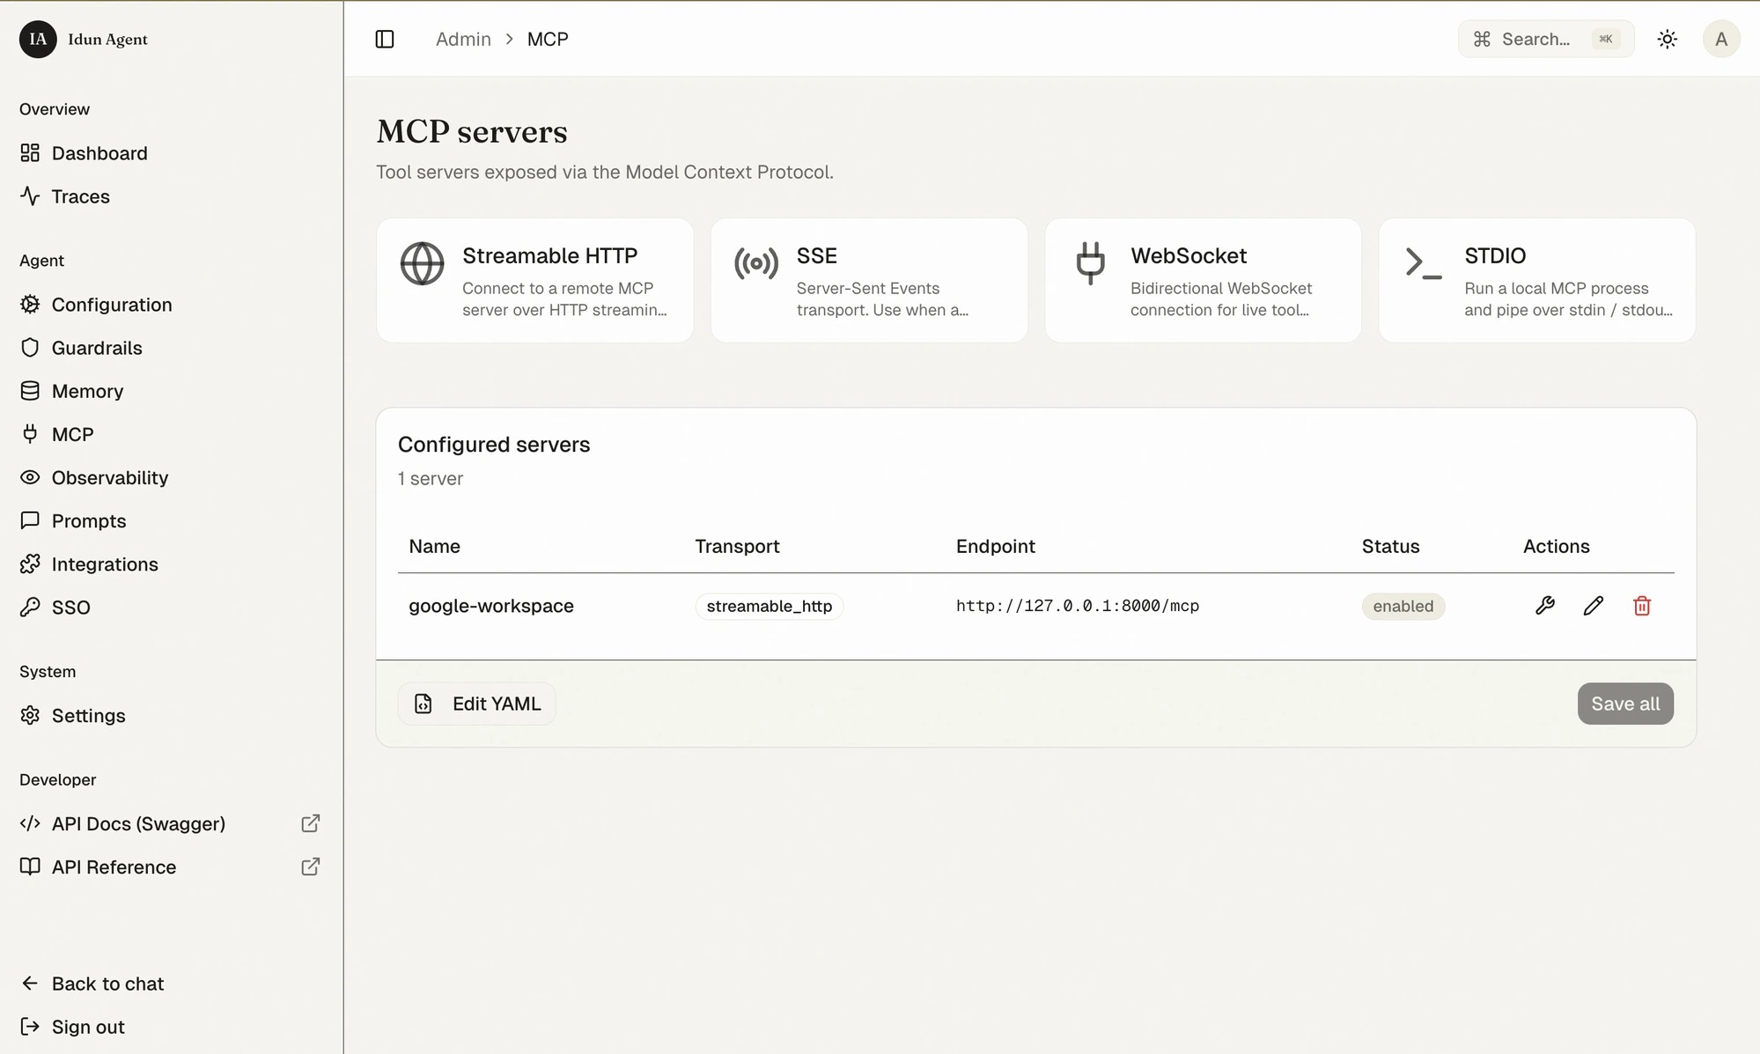Click the plug icon on WebSocket card
This screenshot has height=1054, width=1760.
pos(1090,263)
